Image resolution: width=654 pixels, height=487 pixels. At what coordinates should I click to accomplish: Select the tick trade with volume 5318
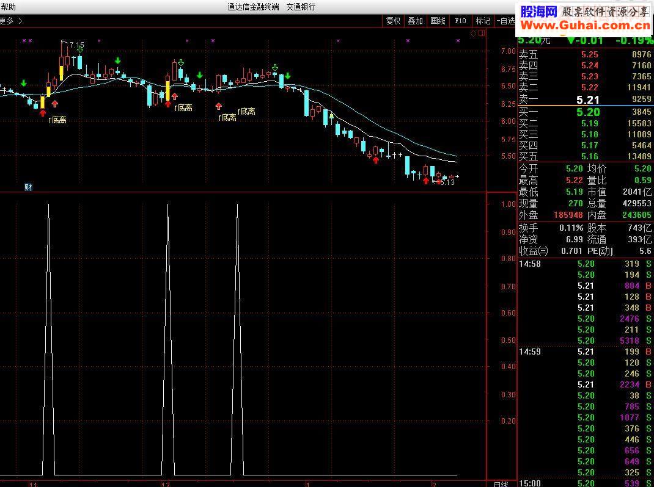click(x=585, y=341)
